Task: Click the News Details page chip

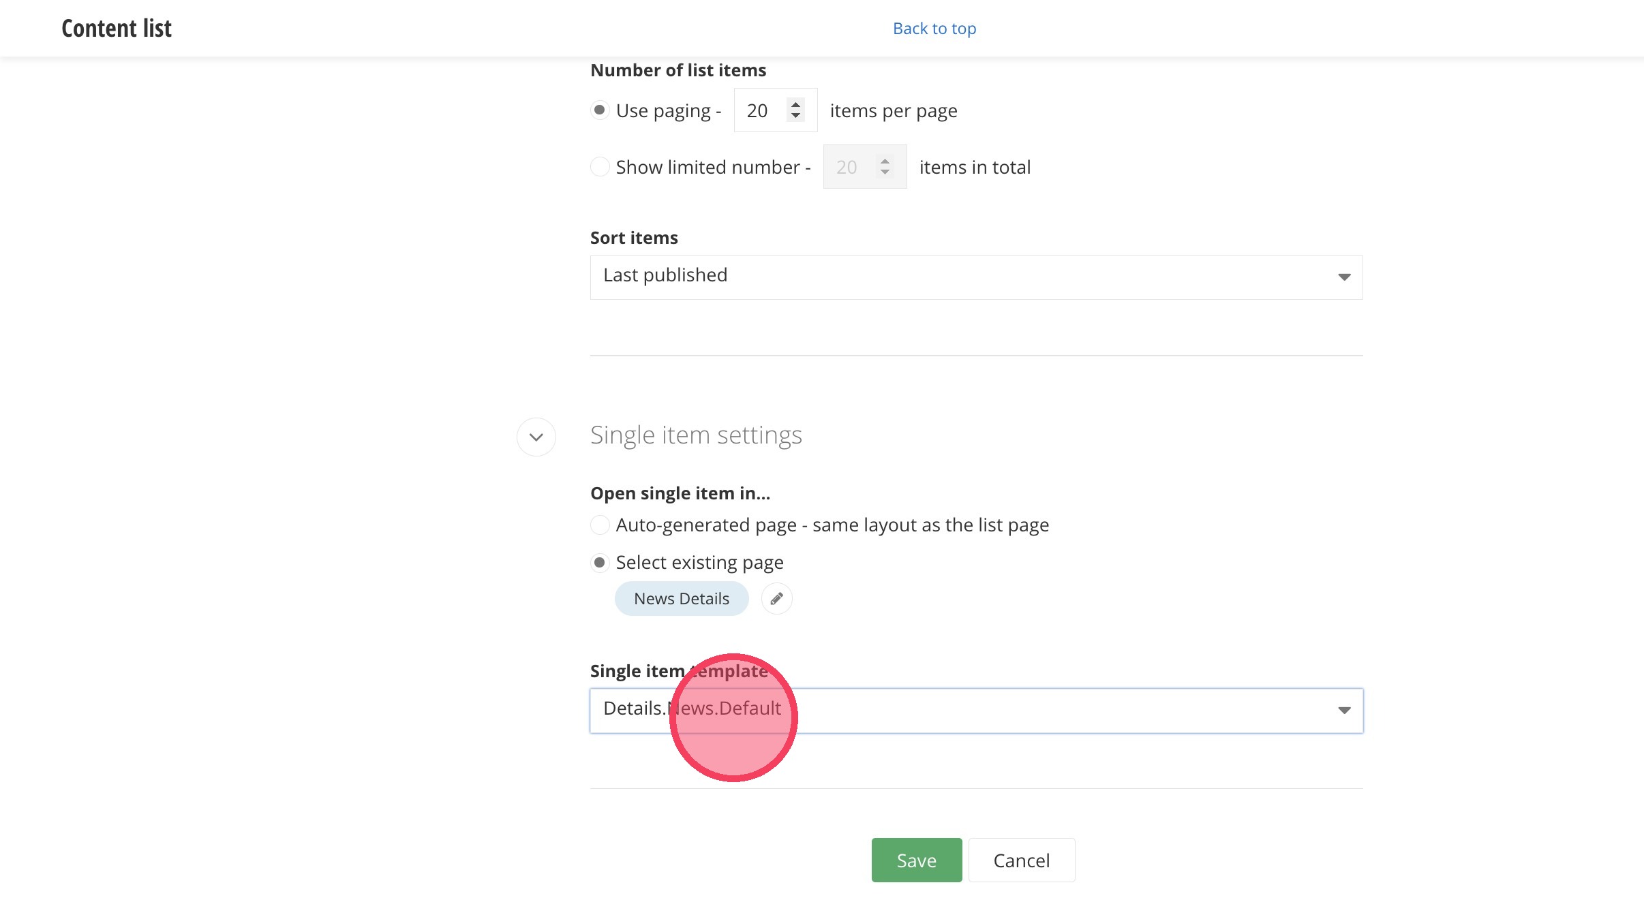Action: (x=681, y=599)
